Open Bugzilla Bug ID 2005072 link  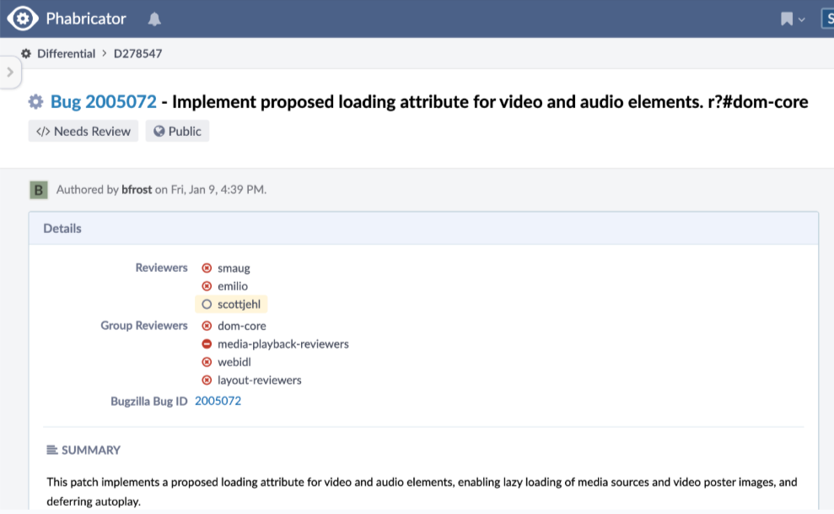click(x=218, y=401)
